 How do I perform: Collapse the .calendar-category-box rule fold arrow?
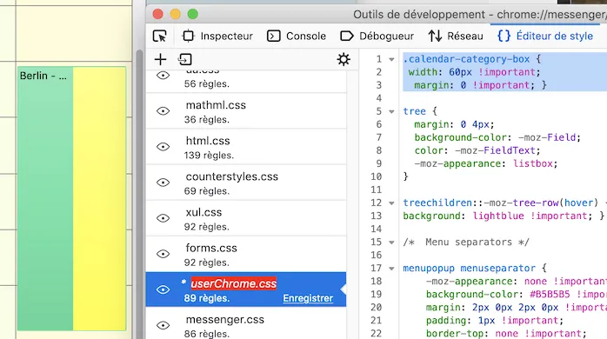[x=391, y=59]
